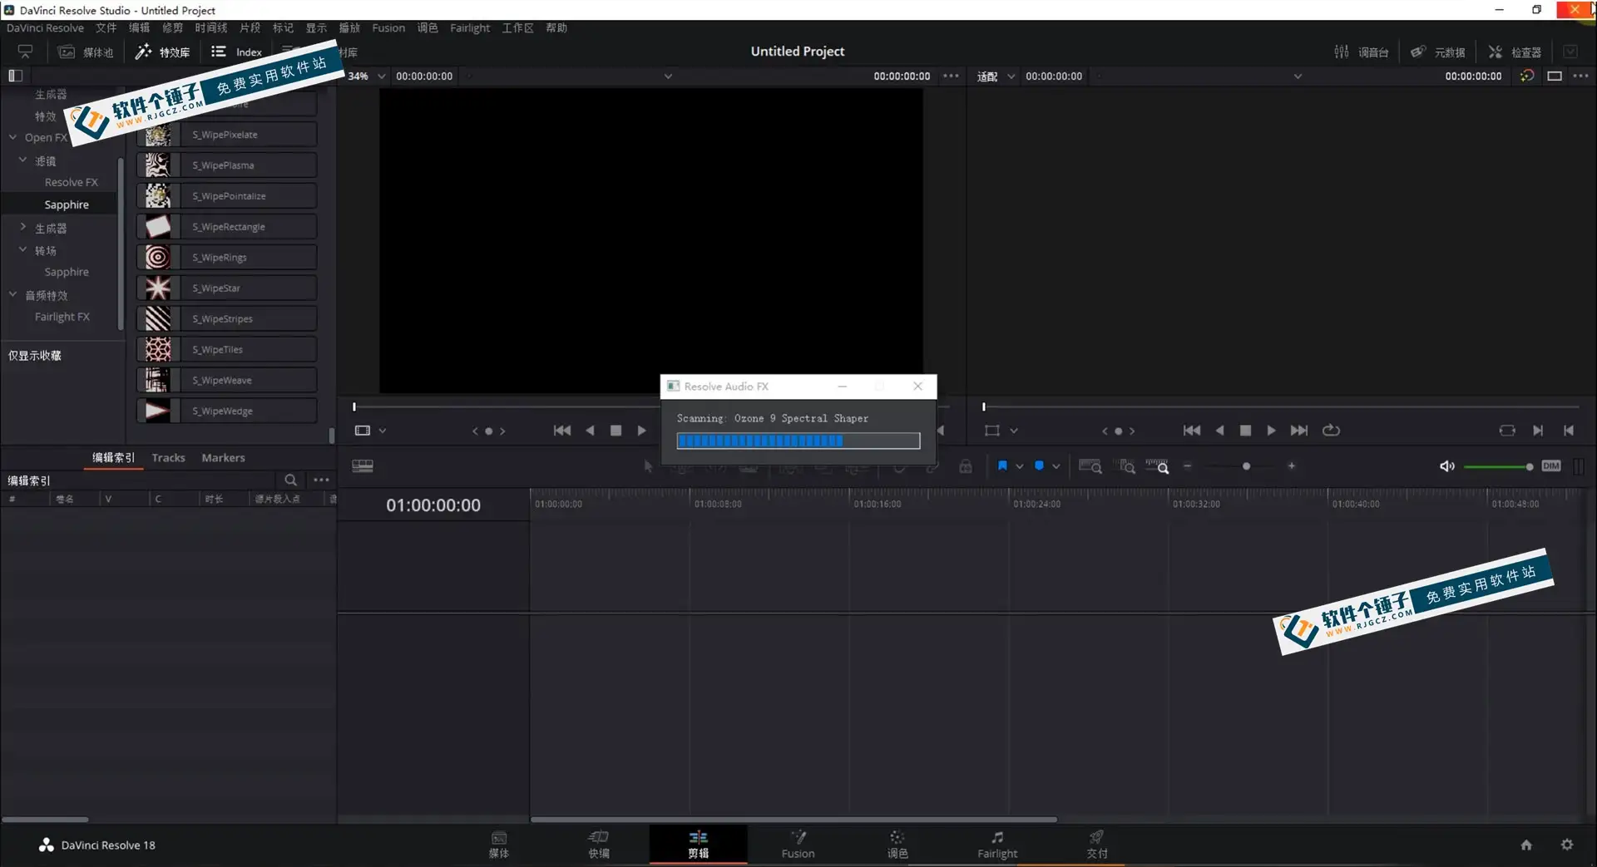Open the 工作区 Workspace menu
The height and width of the screenshot is (867, 1597).
(x=517, y=27)
